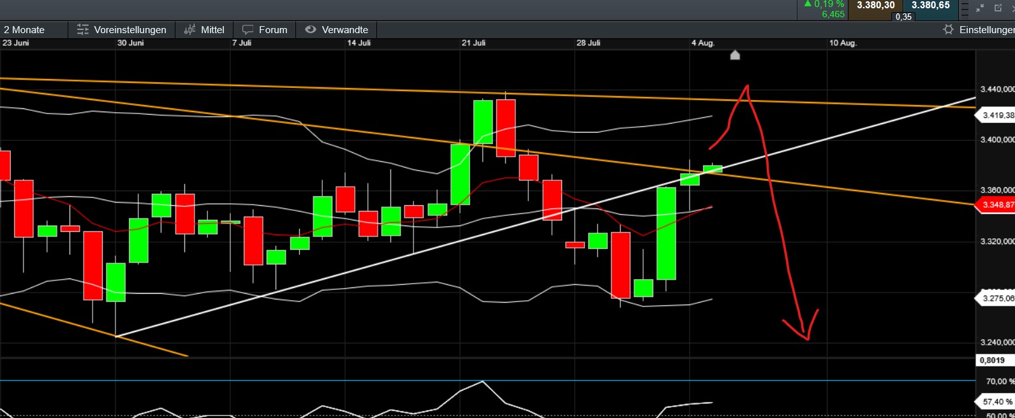Collapse the chart with the inward-arrows icon
The width and height of the screenshot is (1015, 418).
click(981, 8)
